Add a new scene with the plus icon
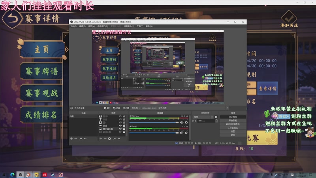 pyautogui.click(x=71, y=139)
